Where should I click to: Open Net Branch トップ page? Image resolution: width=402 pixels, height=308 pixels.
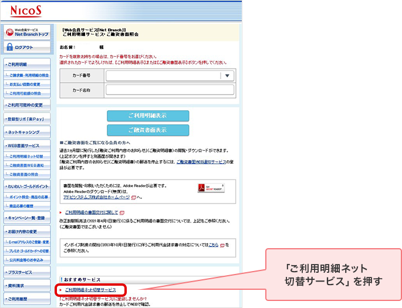pyautogui.click(x=27, y=32)
